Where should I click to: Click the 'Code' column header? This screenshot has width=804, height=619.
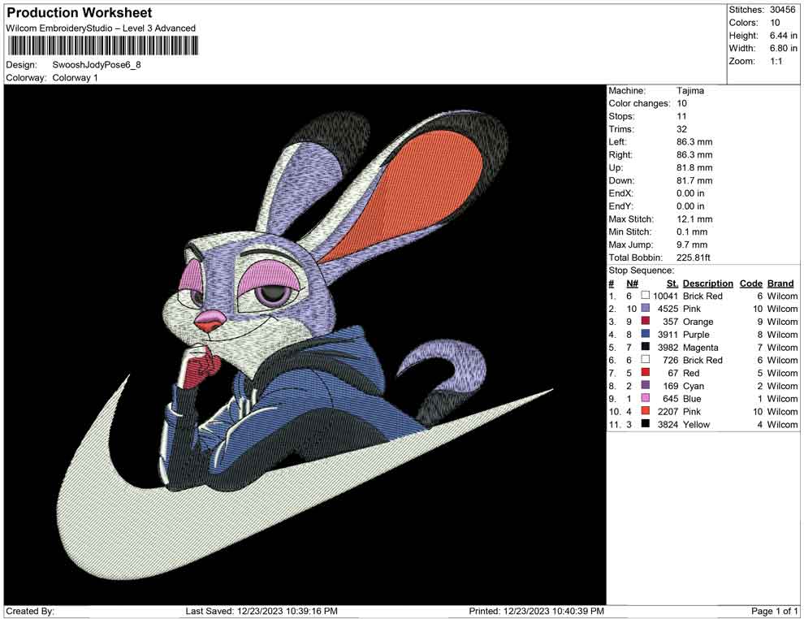click(x=751, y=284)
